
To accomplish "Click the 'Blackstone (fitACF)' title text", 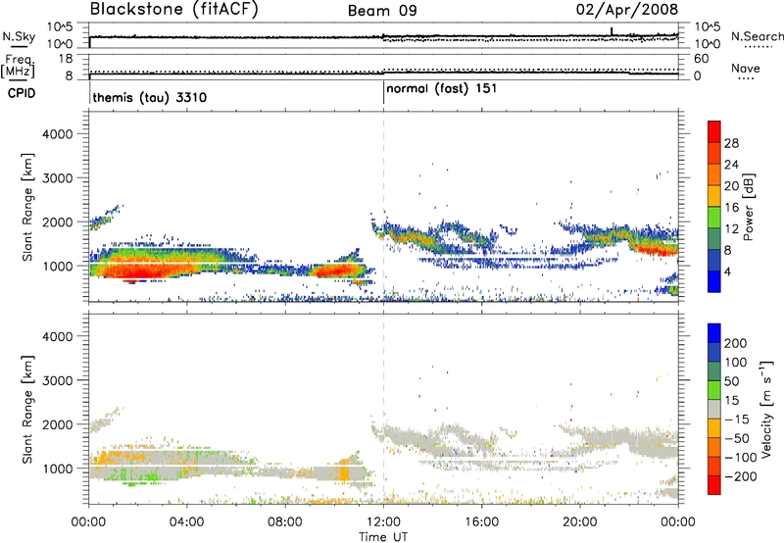I will click(174, 10).
